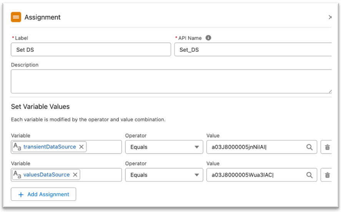Remove the transientDataSource variable pill
The image size is (341, 212).
[x=82, y=147]
